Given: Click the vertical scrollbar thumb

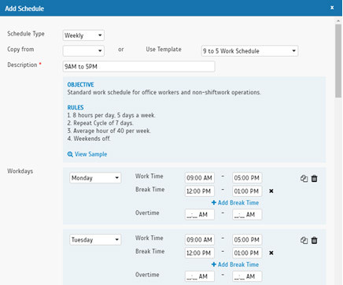Looking at the screenshot, I should click(338, 61).
